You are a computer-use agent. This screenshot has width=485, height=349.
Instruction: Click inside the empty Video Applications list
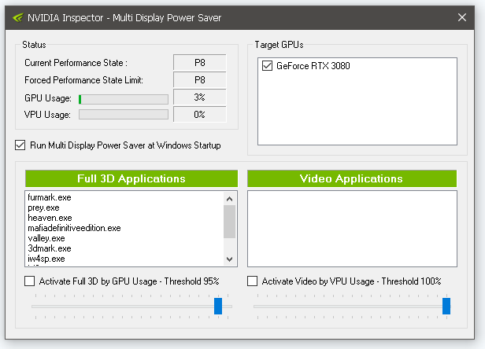(x=352, y=229)
